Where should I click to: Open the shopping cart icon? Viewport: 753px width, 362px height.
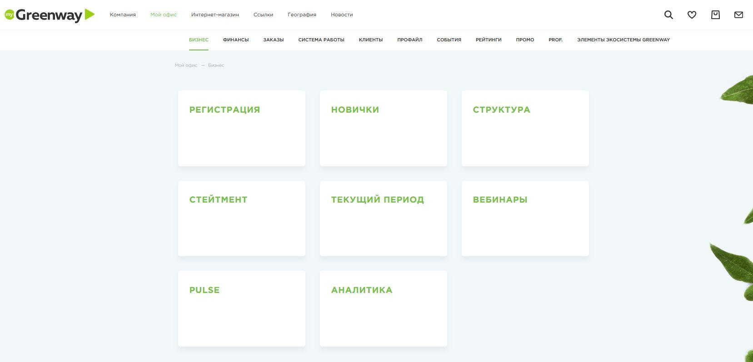point(715,15)
